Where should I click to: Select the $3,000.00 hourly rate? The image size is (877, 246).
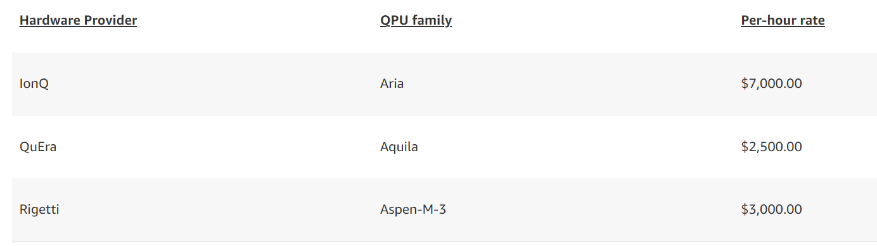tap(771, 209)
